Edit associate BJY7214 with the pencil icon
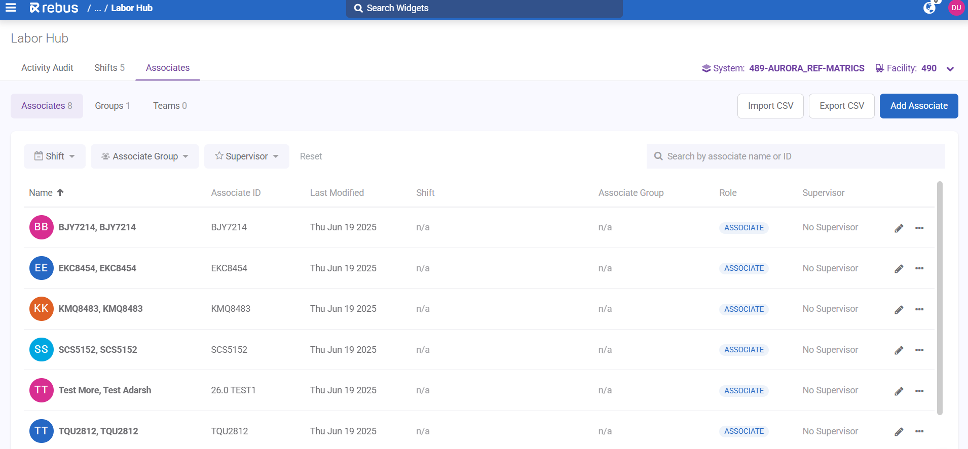 pos(899,228)
